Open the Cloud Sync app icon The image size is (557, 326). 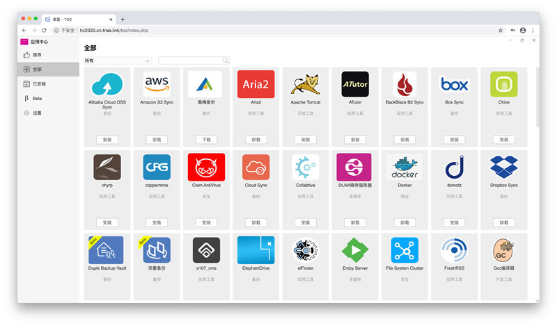pos(256,167)
